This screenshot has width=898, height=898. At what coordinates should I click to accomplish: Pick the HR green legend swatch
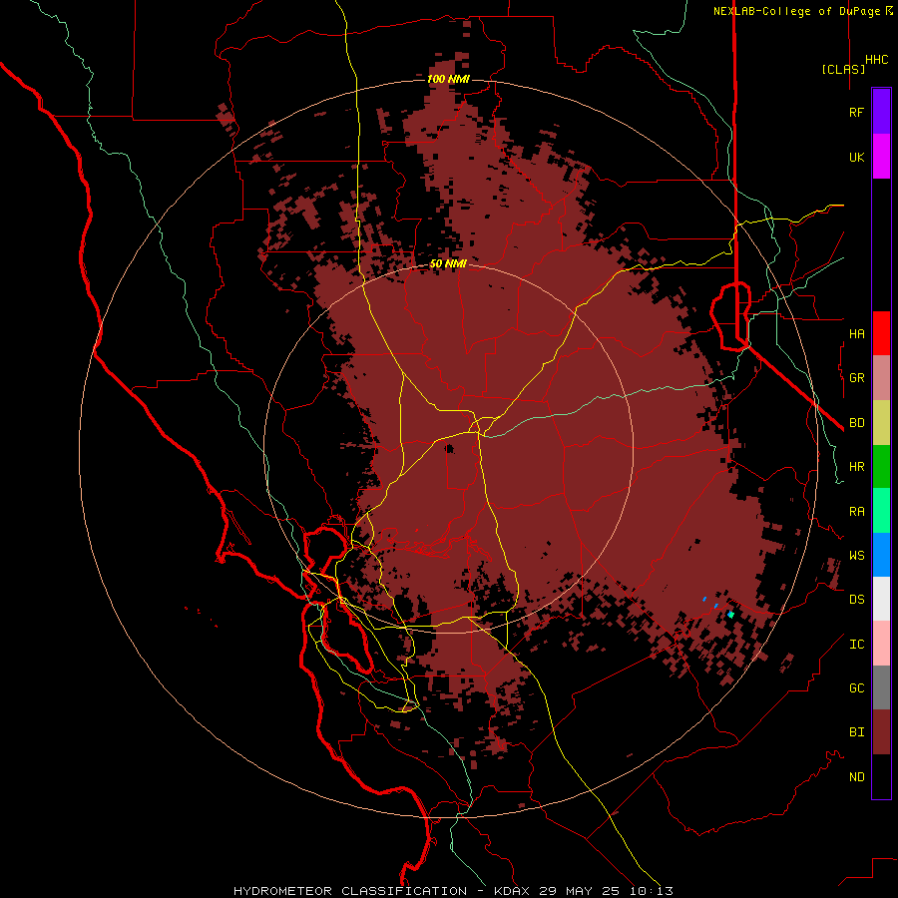point(881,467)
